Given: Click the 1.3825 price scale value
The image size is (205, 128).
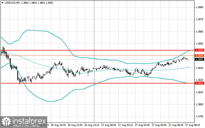Looking at the screenshot, I should [x=199, y=80].
